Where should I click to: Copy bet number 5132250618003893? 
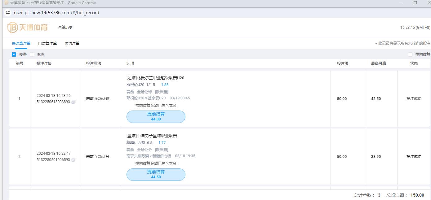click(73, 102)
